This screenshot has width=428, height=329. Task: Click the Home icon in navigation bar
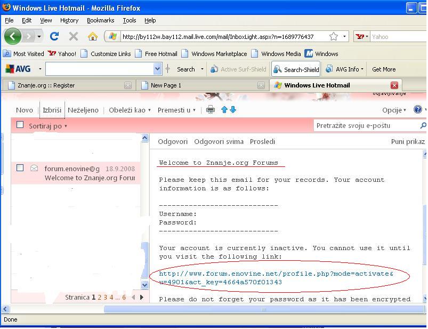[93, 36]
